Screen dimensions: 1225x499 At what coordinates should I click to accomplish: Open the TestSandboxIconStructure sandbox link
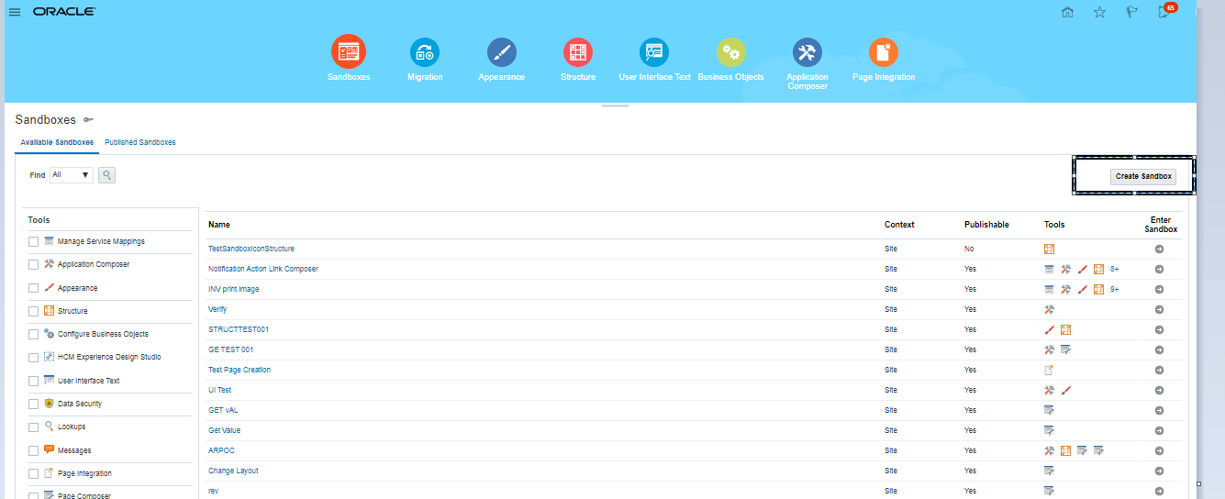pyautogui.click(x=251, y=249)
